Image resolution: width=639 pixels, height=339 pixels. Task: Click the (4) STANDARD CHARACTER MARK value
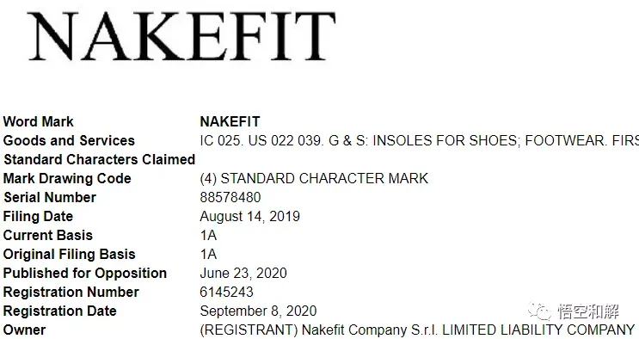[x=314, y=178]
